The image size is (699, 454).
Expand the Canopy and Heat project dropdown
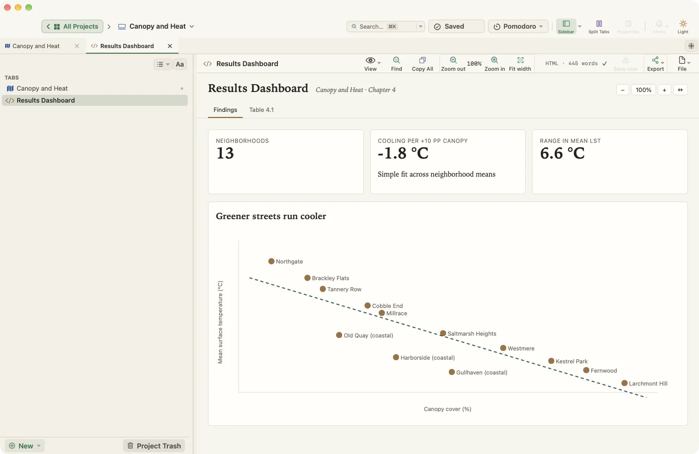coord(192,26)
